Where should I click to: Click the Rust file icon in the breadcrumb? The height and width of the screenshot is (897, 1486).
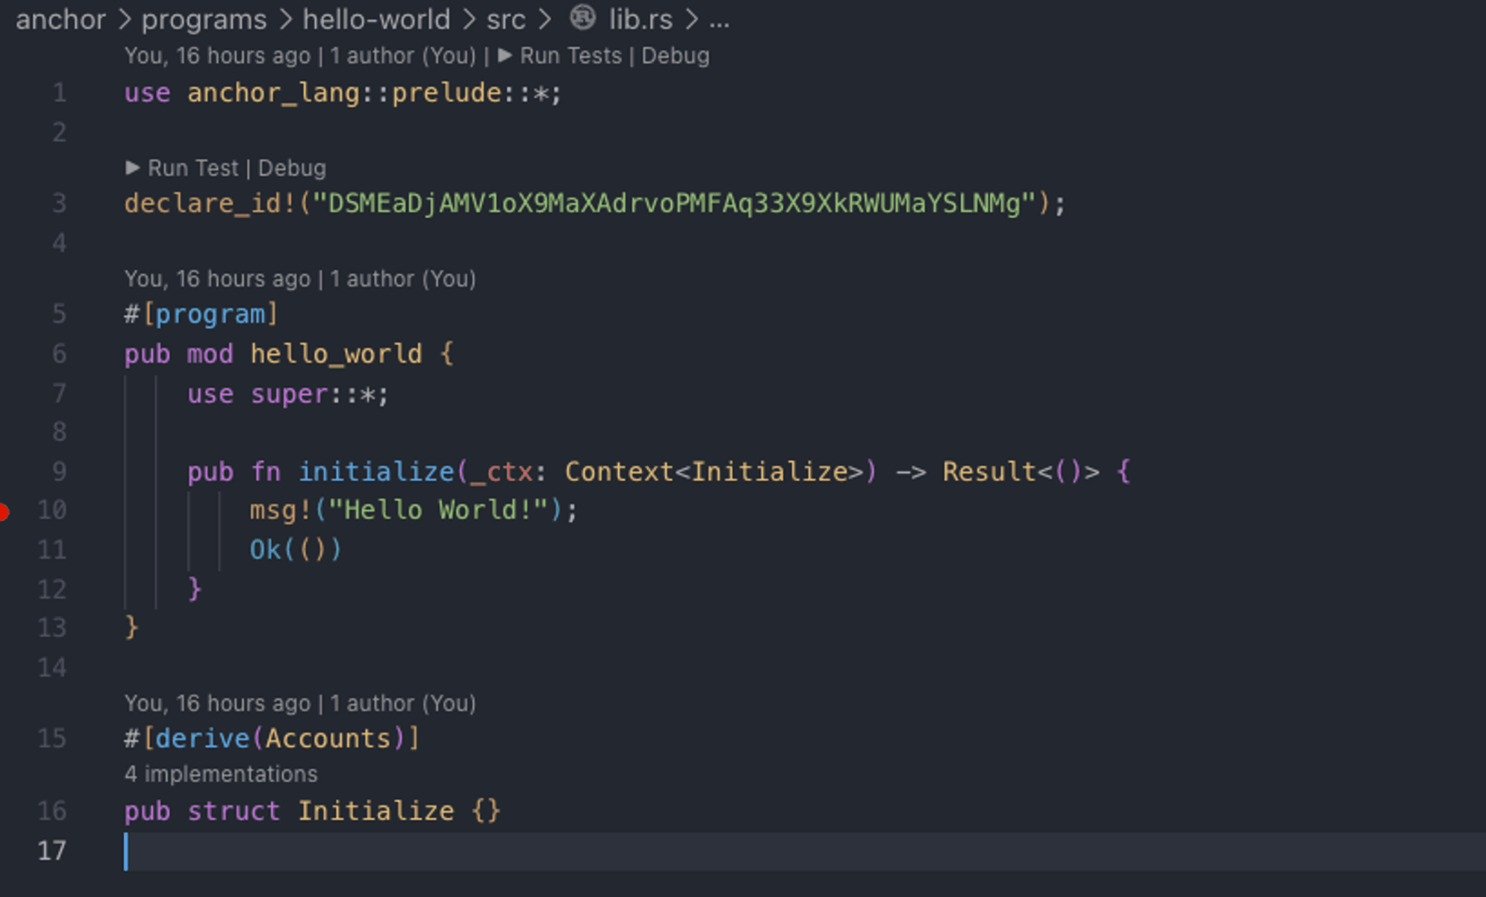(x=584, y=19)
